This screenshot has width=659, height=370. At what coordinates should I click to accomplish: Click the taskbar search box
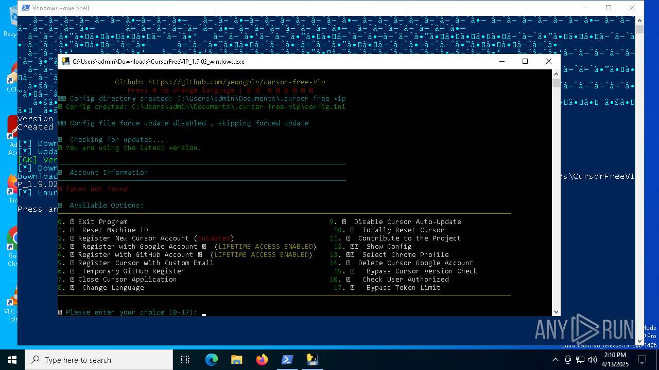click(99, 360)
